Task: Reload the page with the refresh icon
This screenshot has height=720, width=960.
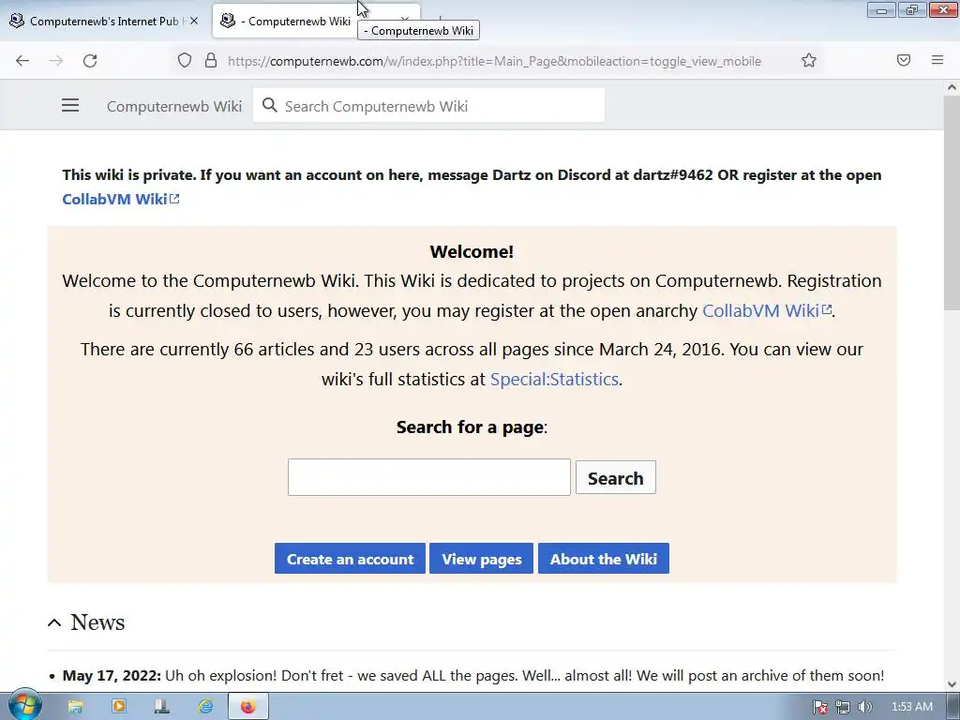Action: pos(90,61)
